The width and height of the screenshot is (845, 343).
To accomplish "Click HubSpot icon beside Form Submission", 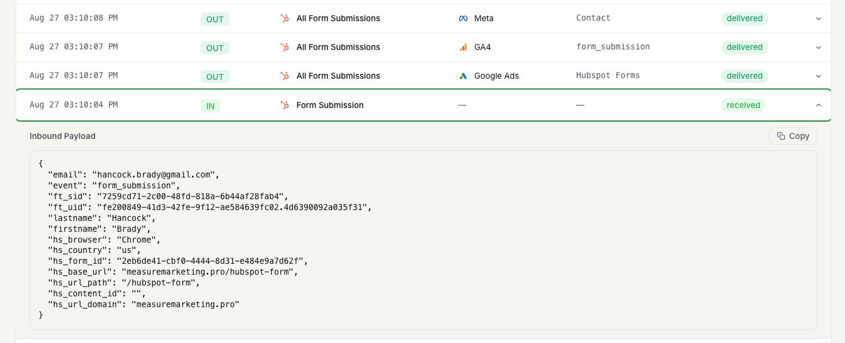I will tap(284, 105).
